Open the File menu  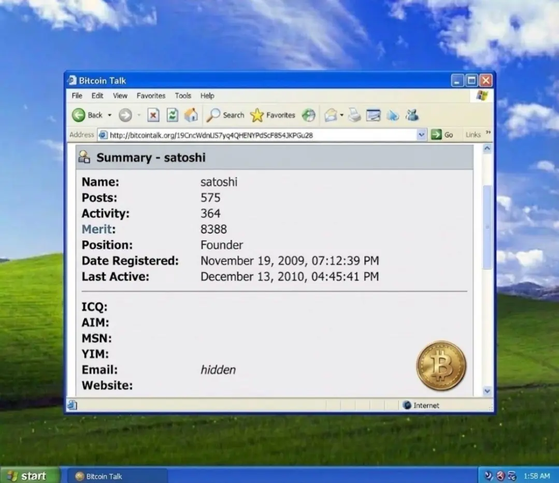pyautogui.click(x=77, y=96)
